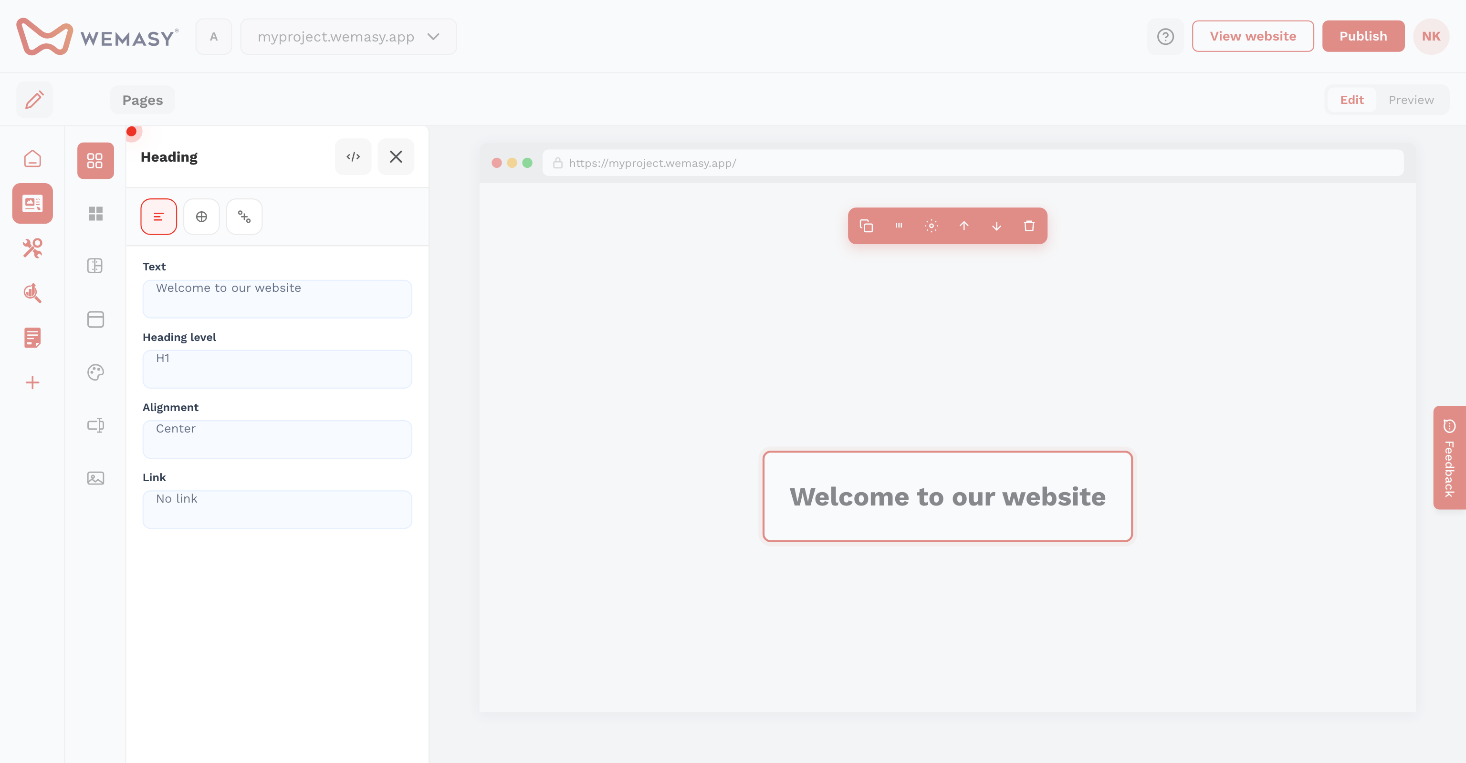1466x763 pixels.
Task: Click the View website button
Action: [1253, 36]
